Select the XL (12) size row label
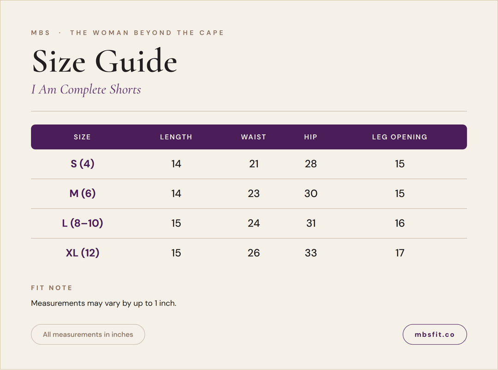The height and width of the screenshot is (370, 498). [82, 253]
